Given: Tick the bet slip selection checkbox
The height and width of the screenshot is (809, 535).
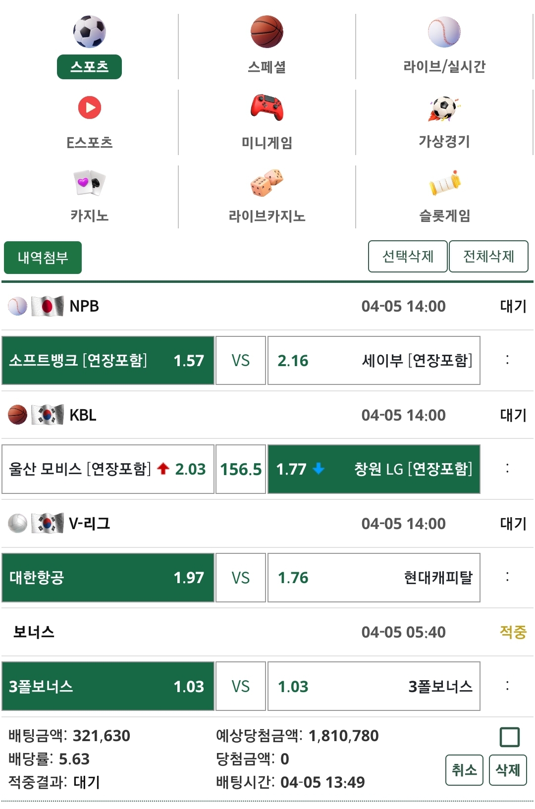Looking at the screenshot, I should pos(509,737).
